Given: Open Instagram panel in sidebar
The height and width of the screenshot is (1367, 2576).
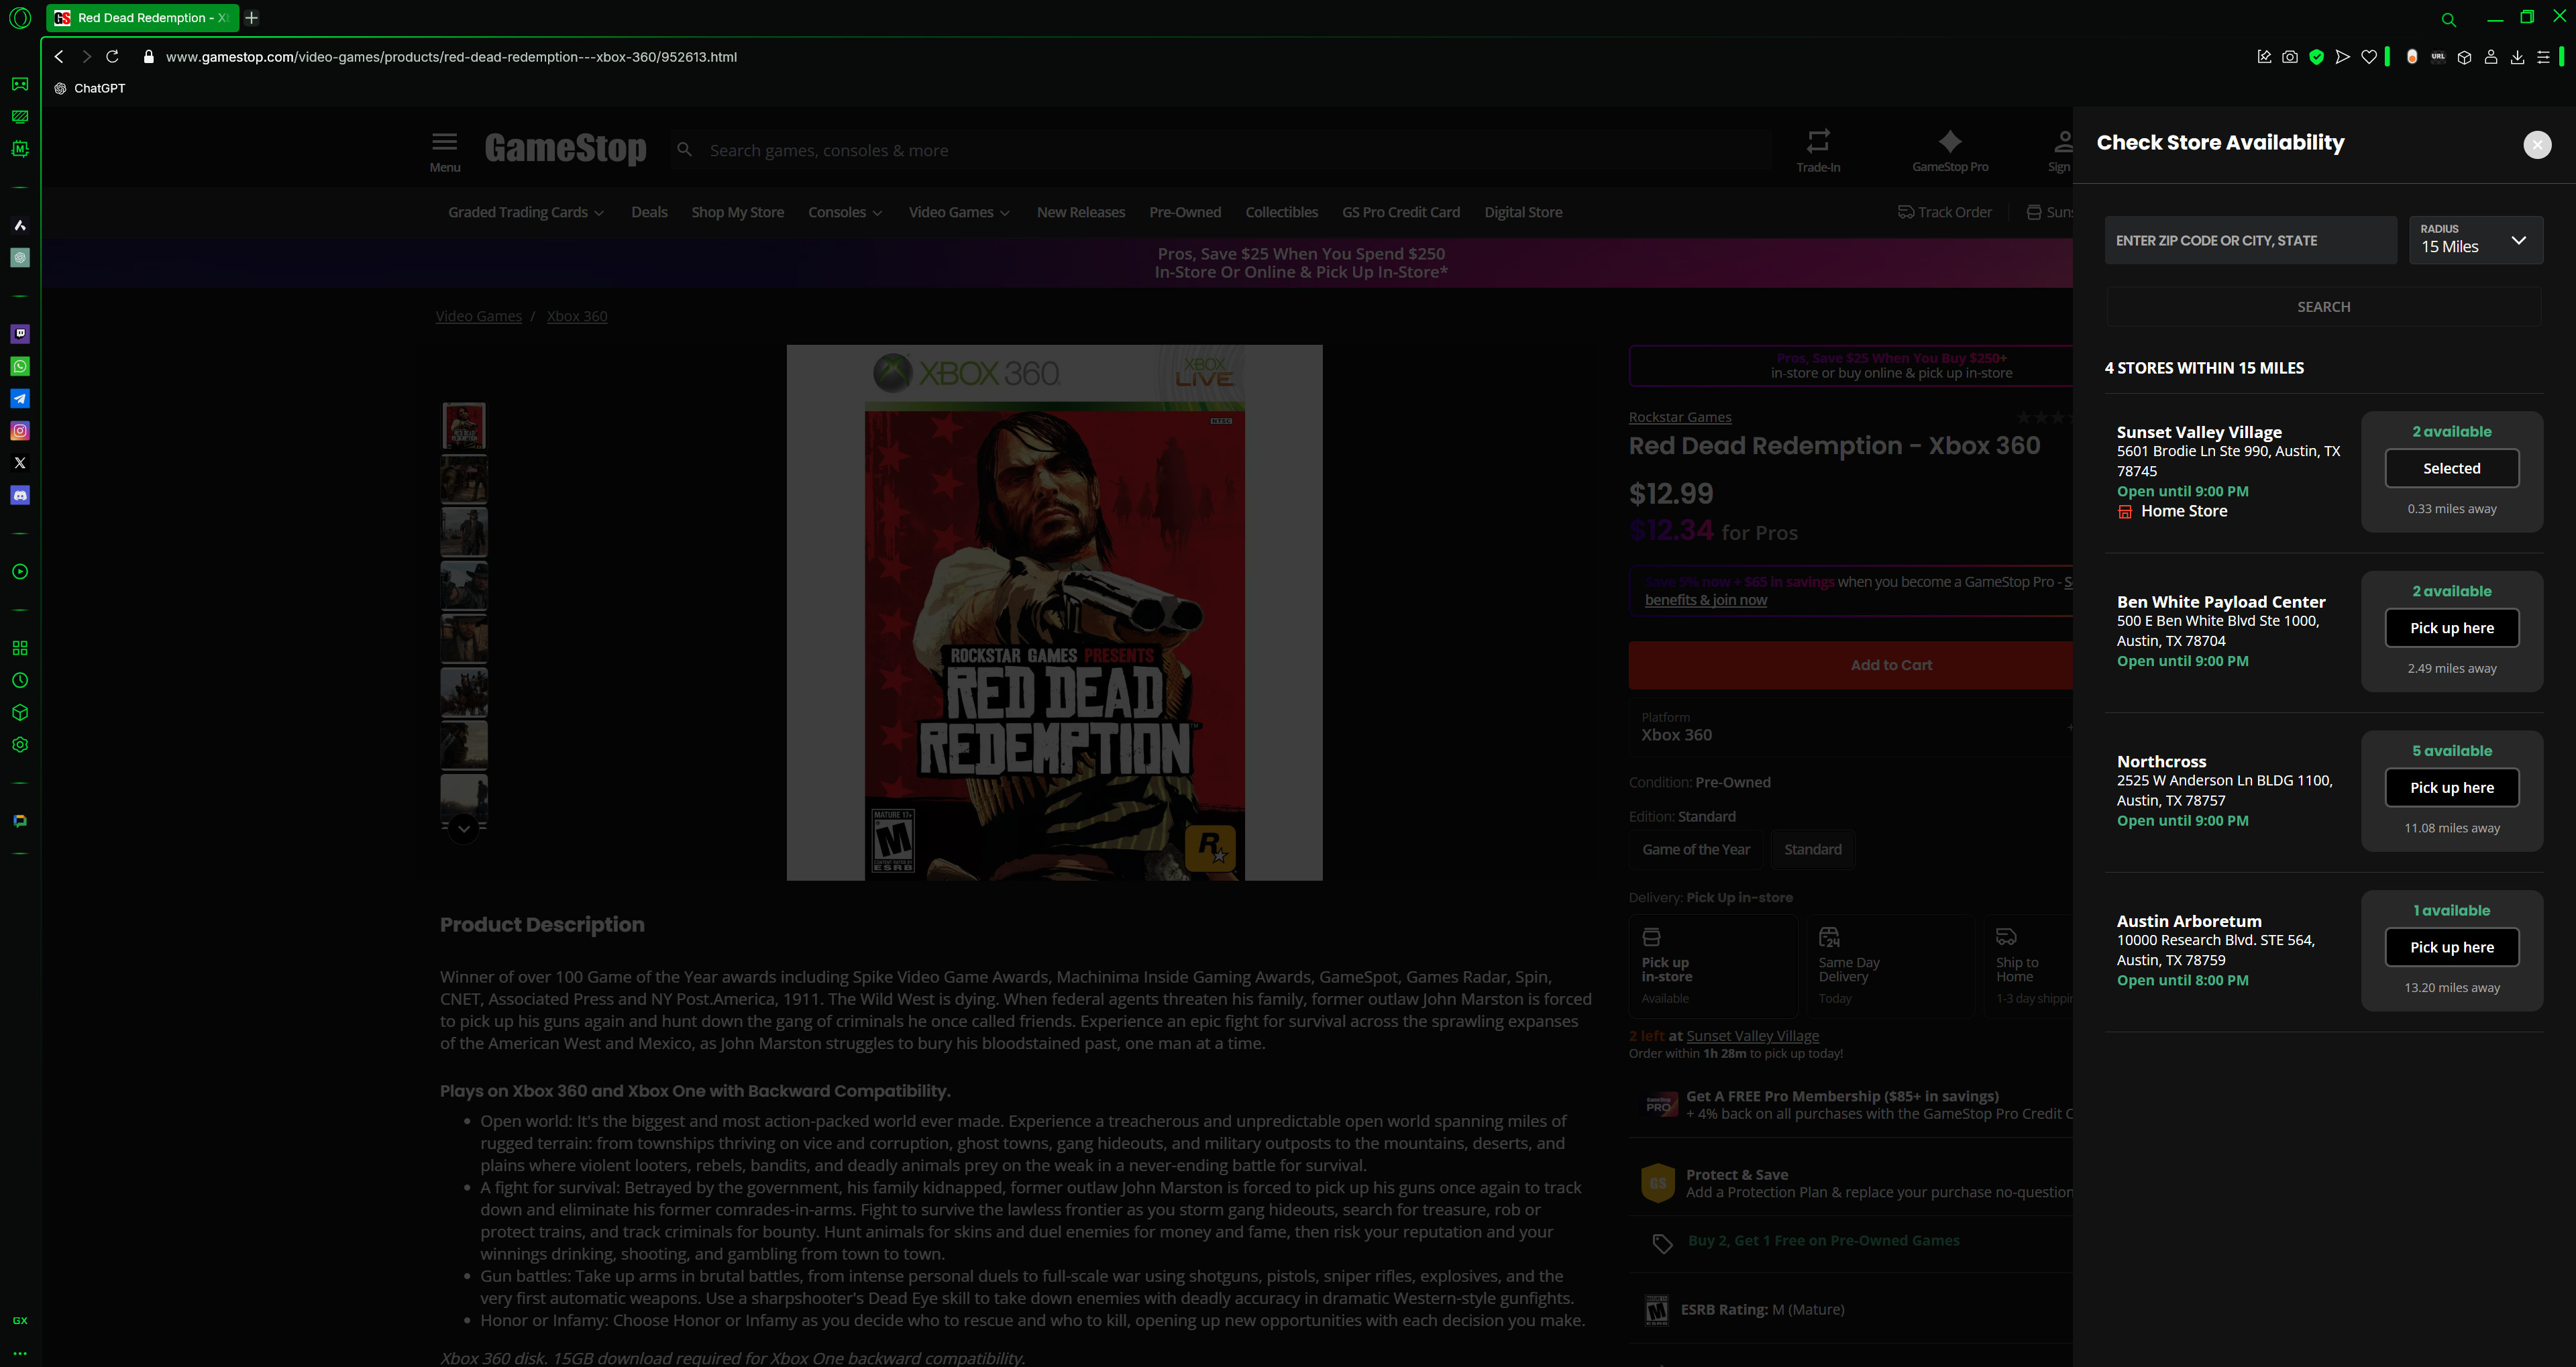Looking at the screenshot, I should (x=20, y=431).
